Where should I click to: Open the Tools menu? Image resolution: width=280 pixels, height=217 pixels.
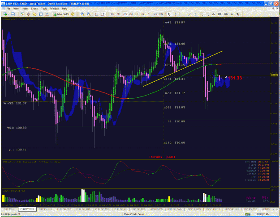click(44, 8)
